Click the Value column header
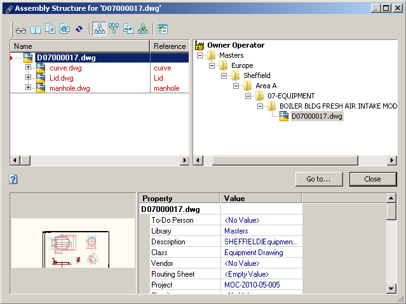This screenshot has width=406, height=304. click(x=261, y=199)
